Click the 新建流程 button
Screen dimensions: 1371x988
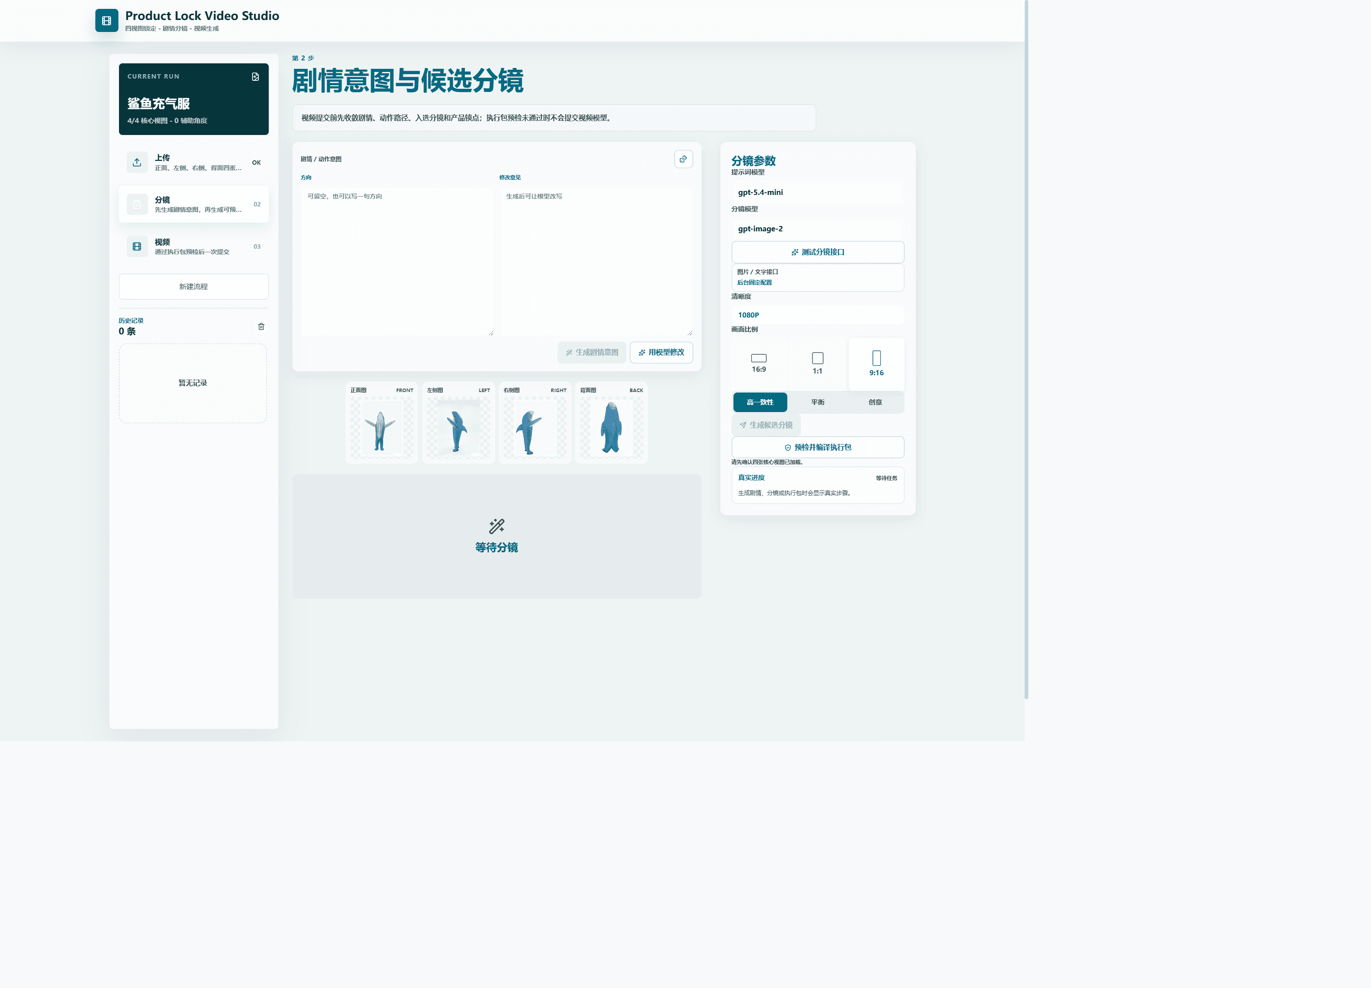(194, 286)
